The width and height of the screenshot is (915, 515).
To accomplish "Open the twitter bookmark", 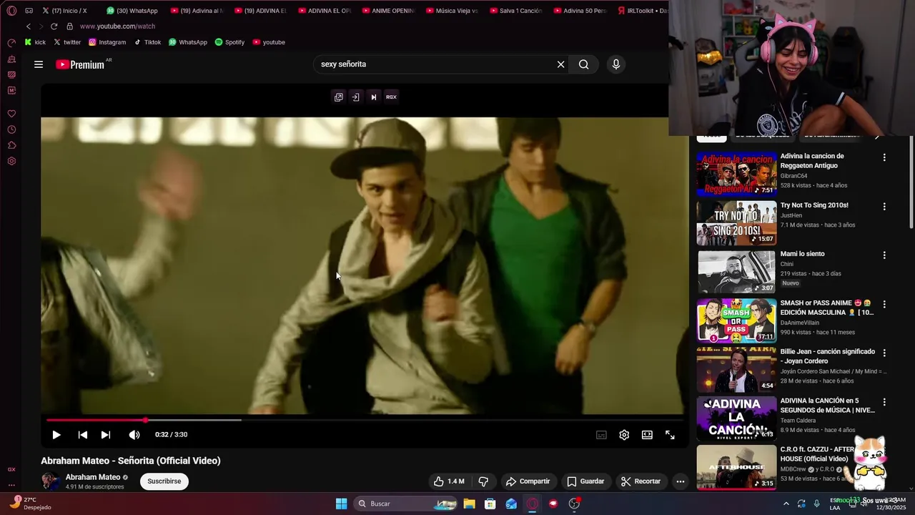I will click(x=67, y=42).
